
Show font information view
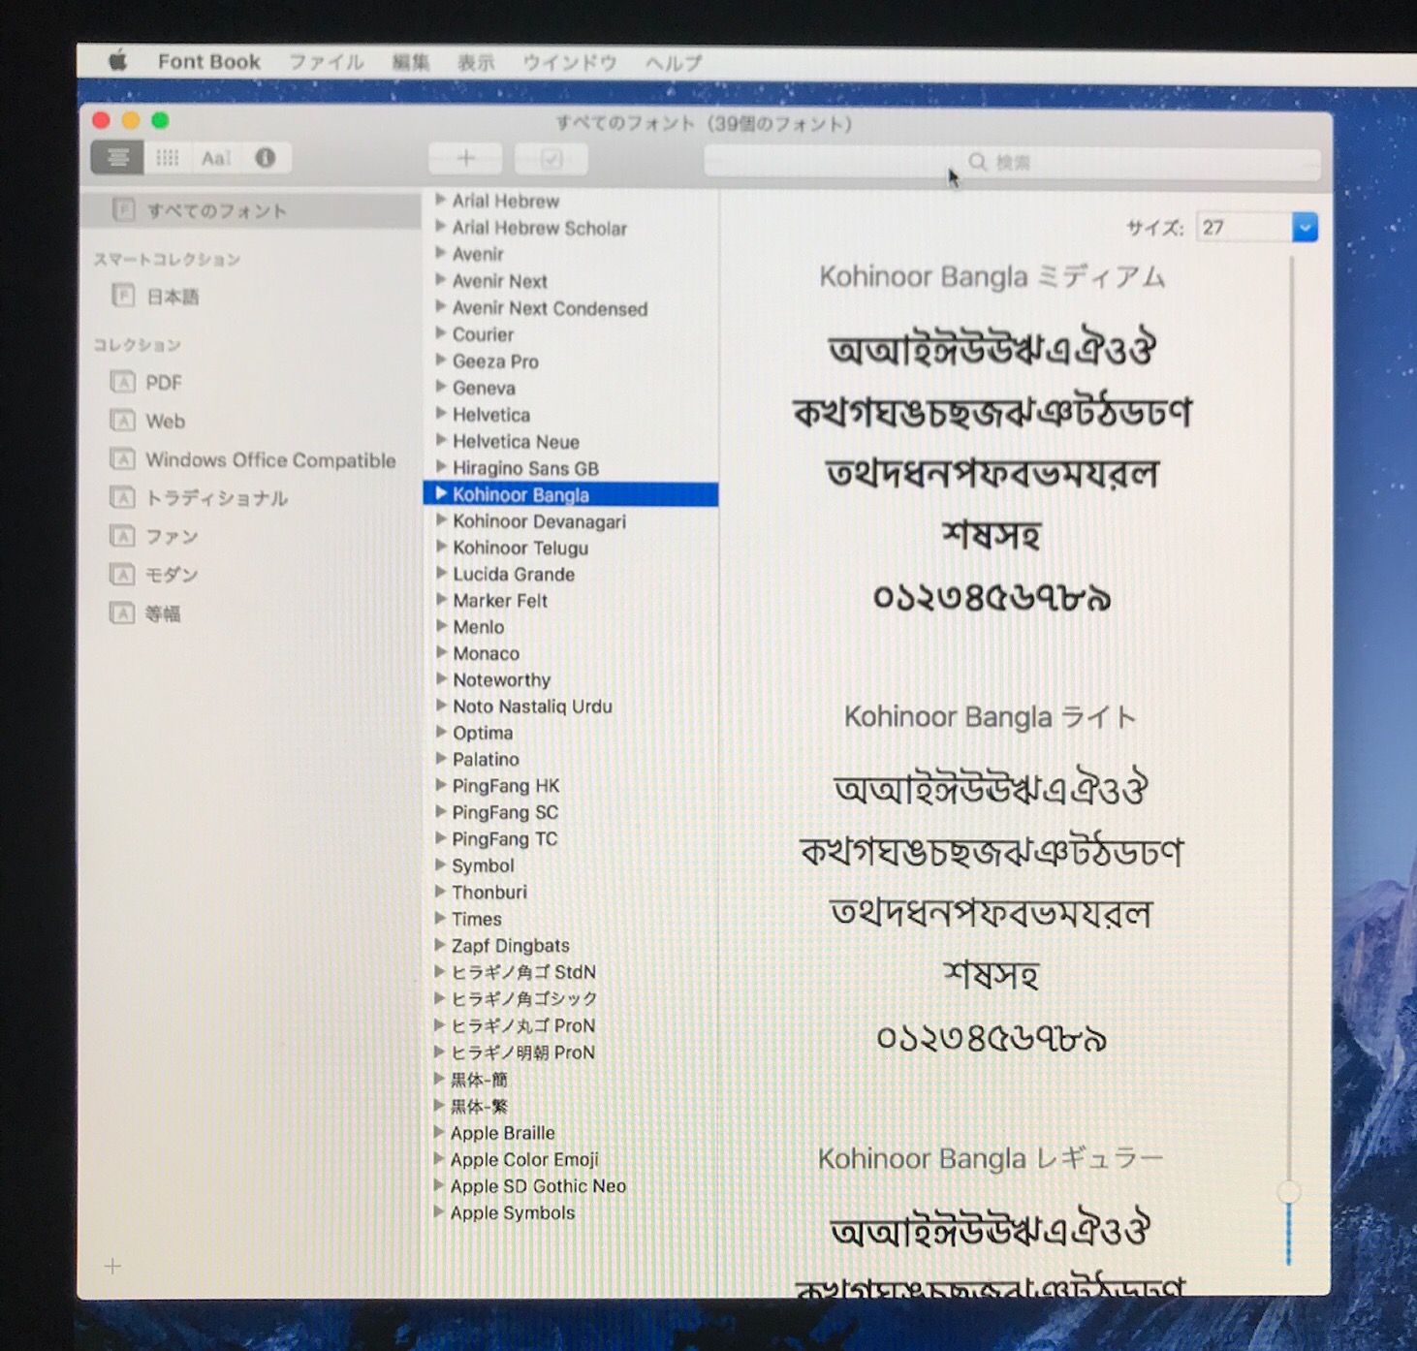[265, 158]
